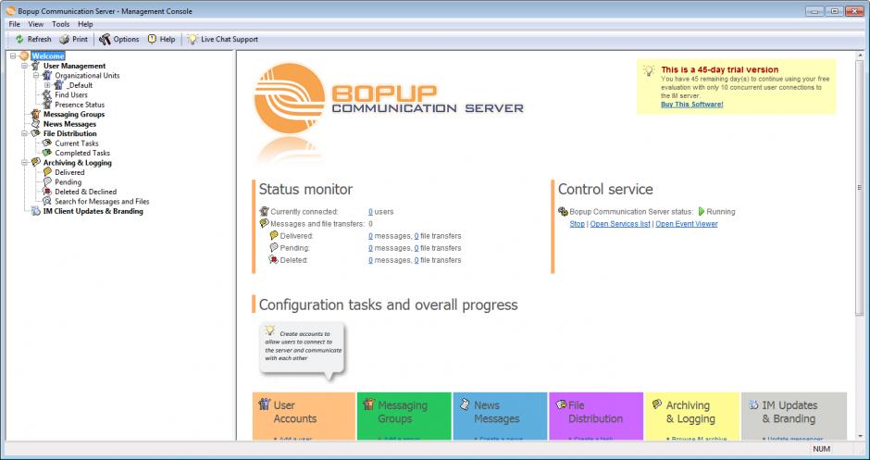Open the Help menu
Viewport: 870px width, 460px height.
point(85,24)
